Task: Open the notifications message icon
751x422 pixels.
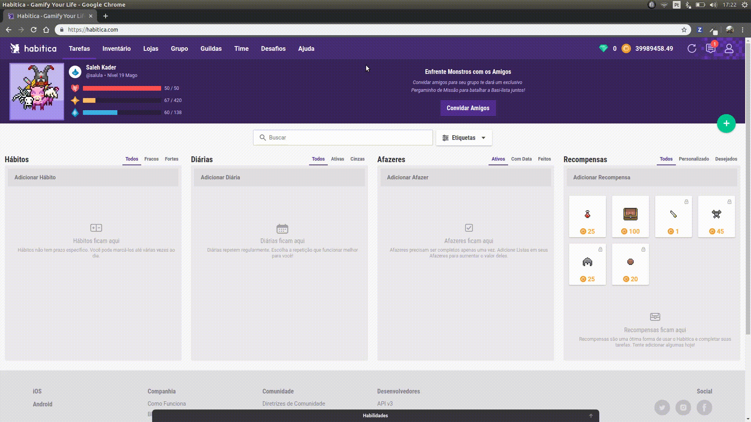Action: click(x=710, y=48)
